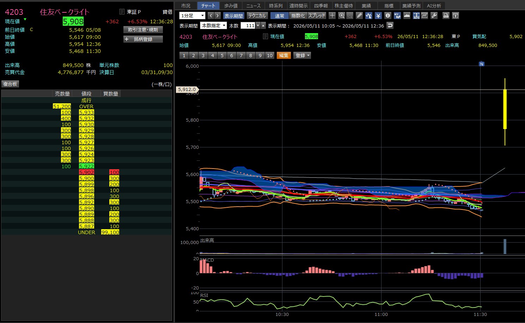Screen dimensions: 525x323
Task: Open the ニュース tab
Action: (253, 6)
